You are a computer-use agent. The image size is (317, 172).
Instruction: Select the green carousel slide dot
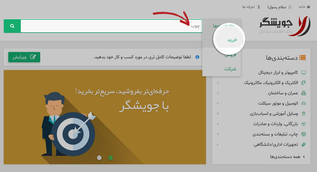(x=111, y=158)
